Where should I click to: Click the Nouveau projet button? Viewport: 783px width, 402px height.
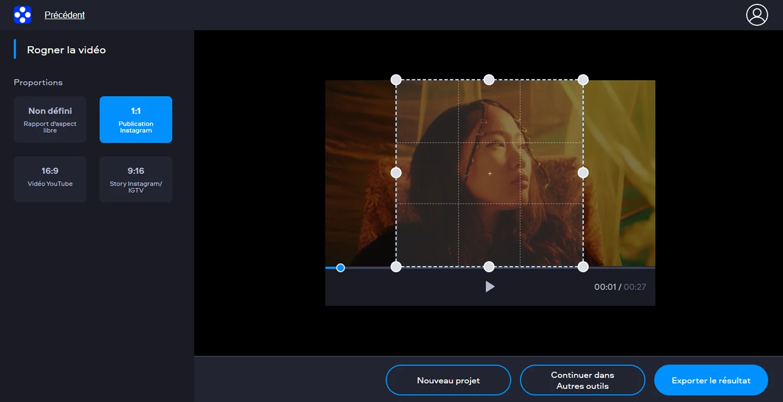tap(448, 380)
